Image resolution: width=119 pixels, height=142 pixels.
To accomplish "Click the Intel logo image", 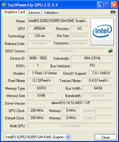I will [x=102, y=32].
